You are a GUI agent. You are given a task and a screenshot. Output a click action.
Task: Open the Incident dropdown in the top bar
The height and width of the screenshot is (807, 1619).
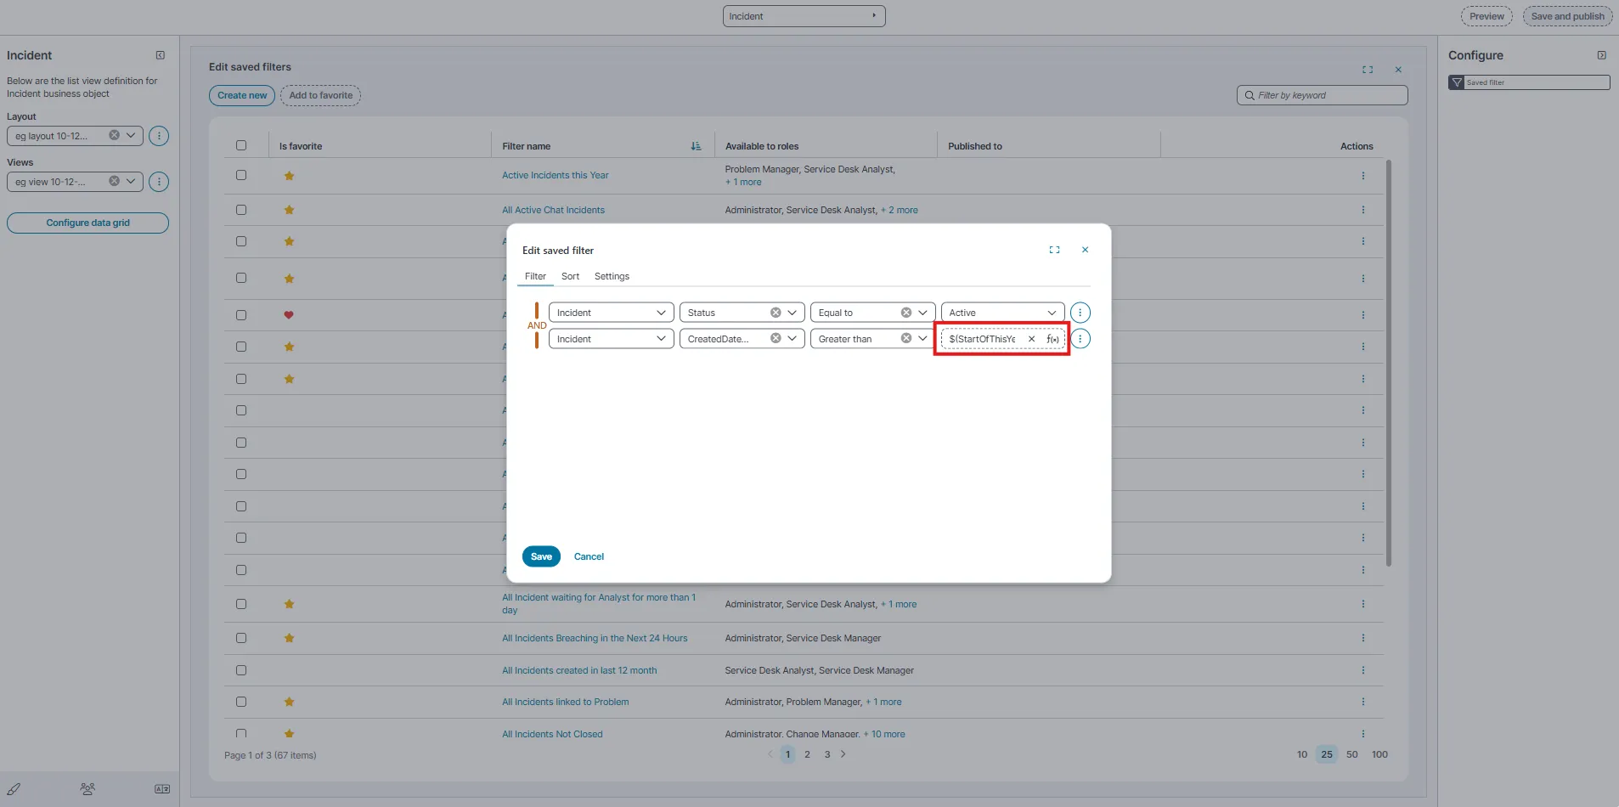pyautogui.click(x=804, y=16)
